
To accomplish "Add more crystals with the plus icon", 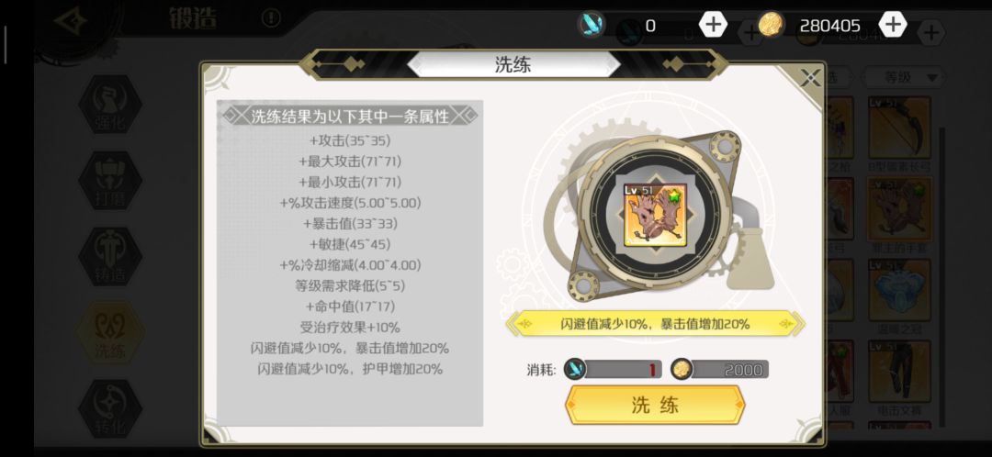I will click(713, 25).
